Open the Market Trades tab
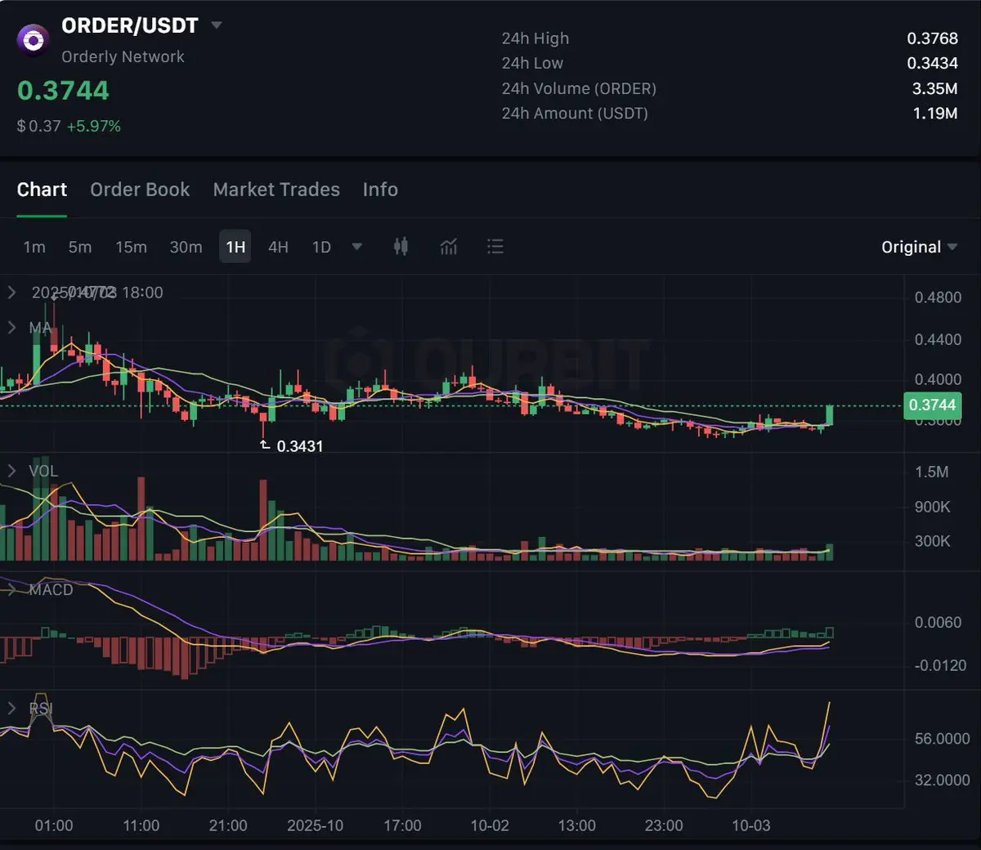Screen dimensions: 981x850 pyautogui.click(x=276, y=190)
